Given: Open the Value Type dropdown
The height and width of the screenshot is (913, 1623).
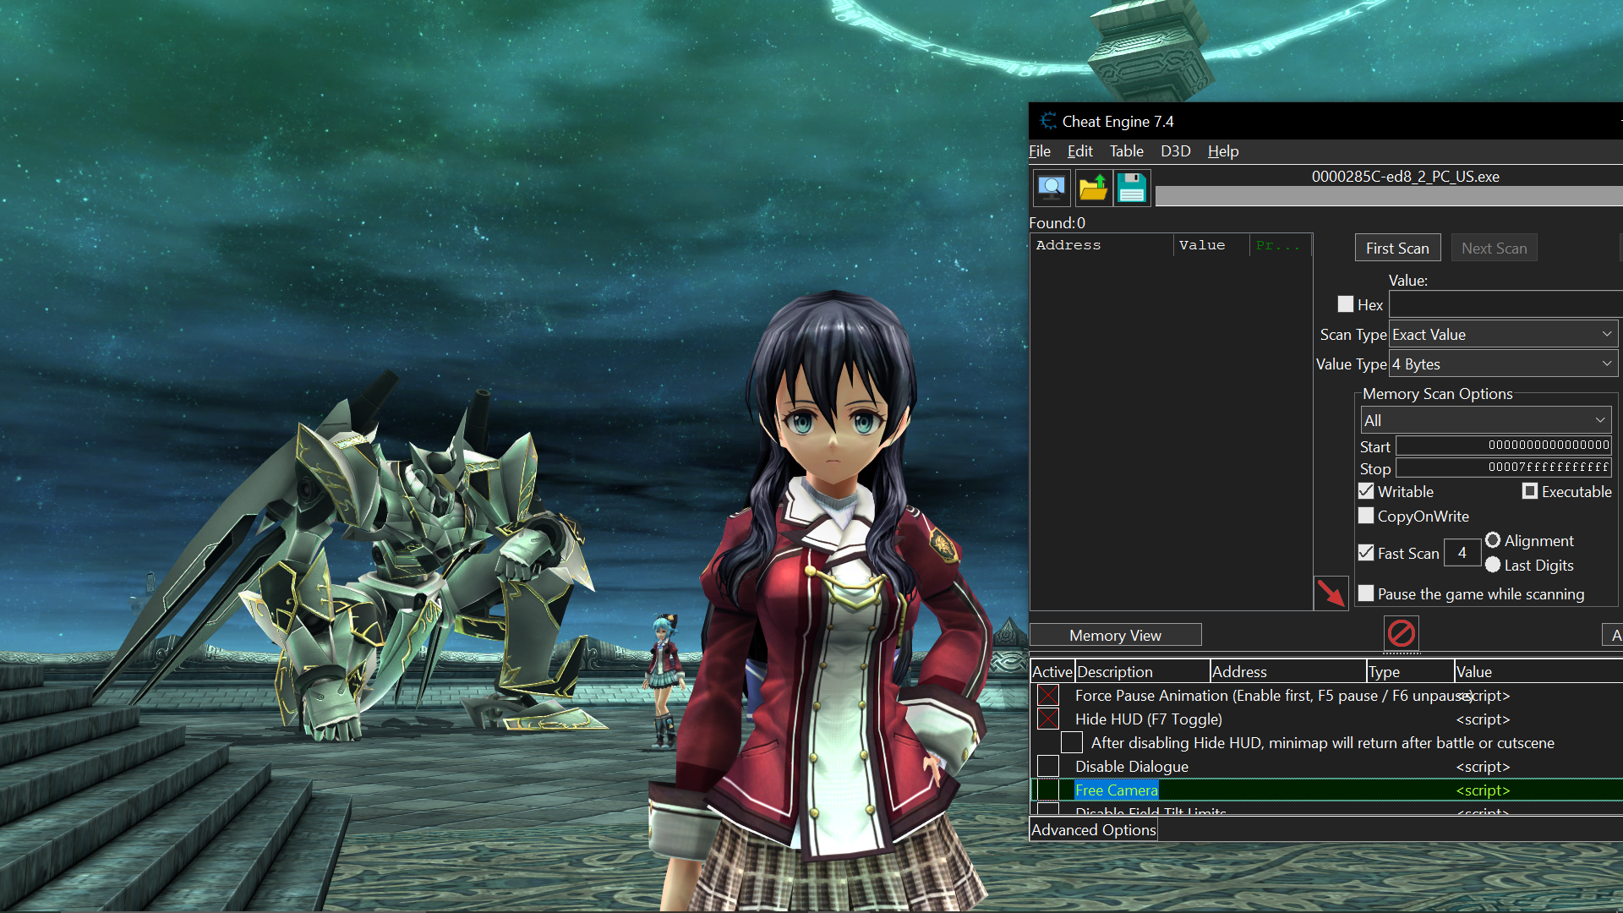Looking at the screenshot, I should click(x=1504, y=364).
